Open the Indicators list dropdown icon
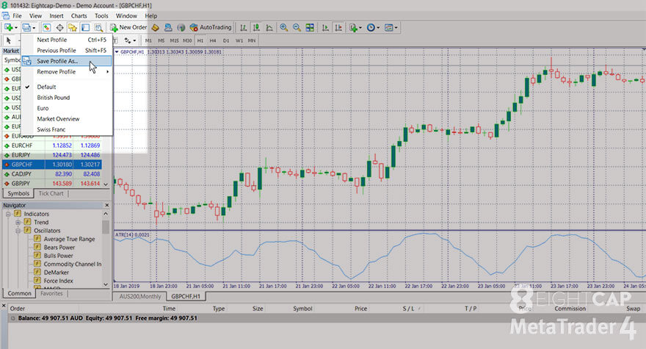 [x=355, y=28]
